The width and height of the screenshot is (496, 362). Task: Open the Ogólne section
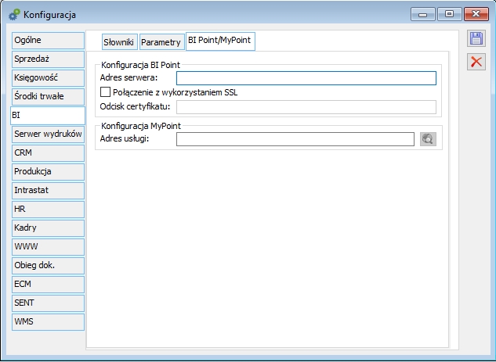click(x=48, y=41)
